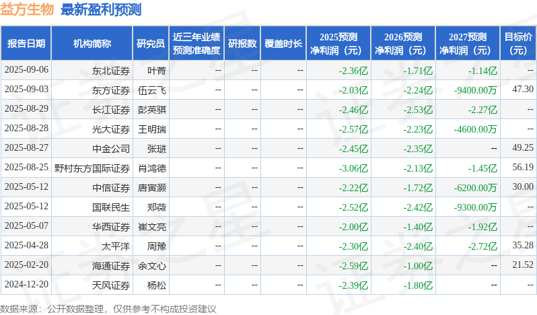The image size is (537, 315).
Task: Click researcher 周豫
Action: click(x=157, y=246)
